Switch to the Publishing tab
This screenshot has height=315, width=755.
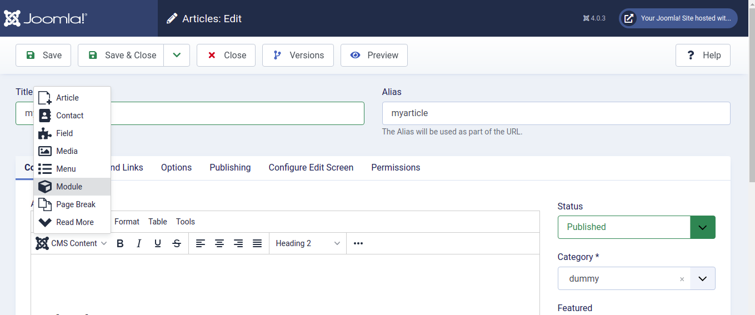(230, 167)
